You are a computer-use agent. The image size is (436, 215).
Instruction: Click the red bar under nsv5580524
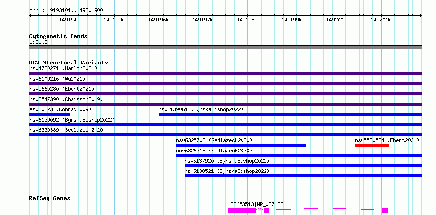(x=372, y=145)
